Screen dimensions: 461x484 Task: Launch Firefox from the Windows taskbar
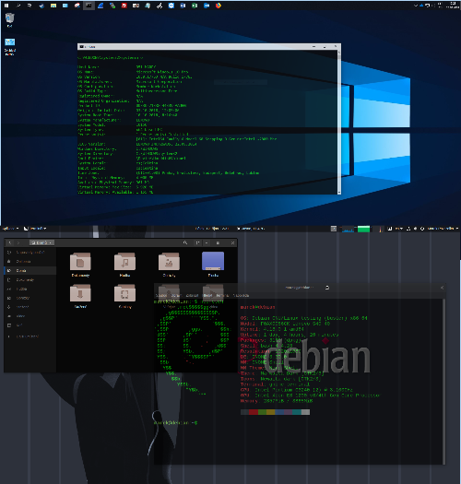click(x=219, y=6)
